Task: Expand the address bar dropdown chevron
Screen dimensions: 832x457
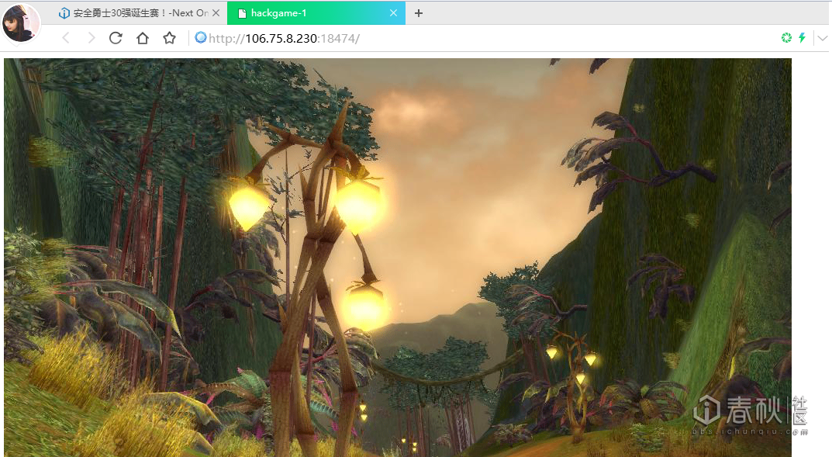Action: [x=823, y=38]
